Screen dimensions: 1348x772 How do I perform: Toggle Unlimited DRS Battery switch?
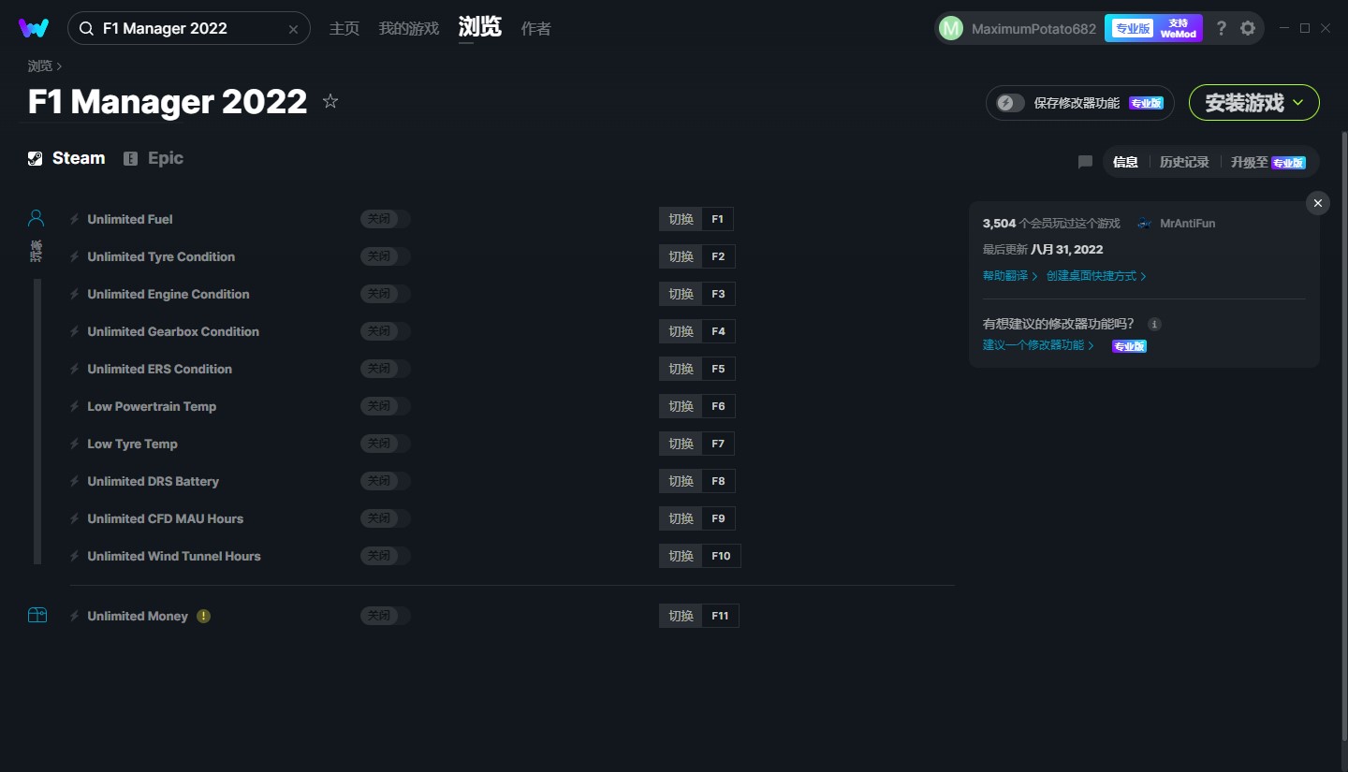pos(386,481)
